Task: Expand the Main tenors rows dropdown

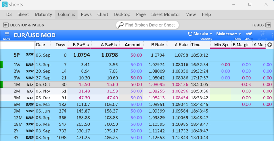Action: 229,34
